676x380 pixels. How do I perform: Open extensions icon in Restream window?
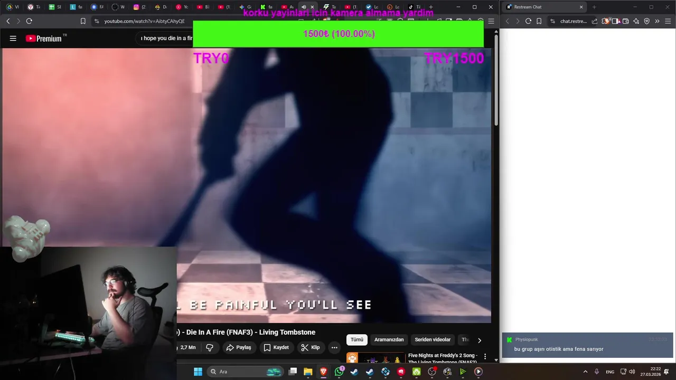point(606,21)
